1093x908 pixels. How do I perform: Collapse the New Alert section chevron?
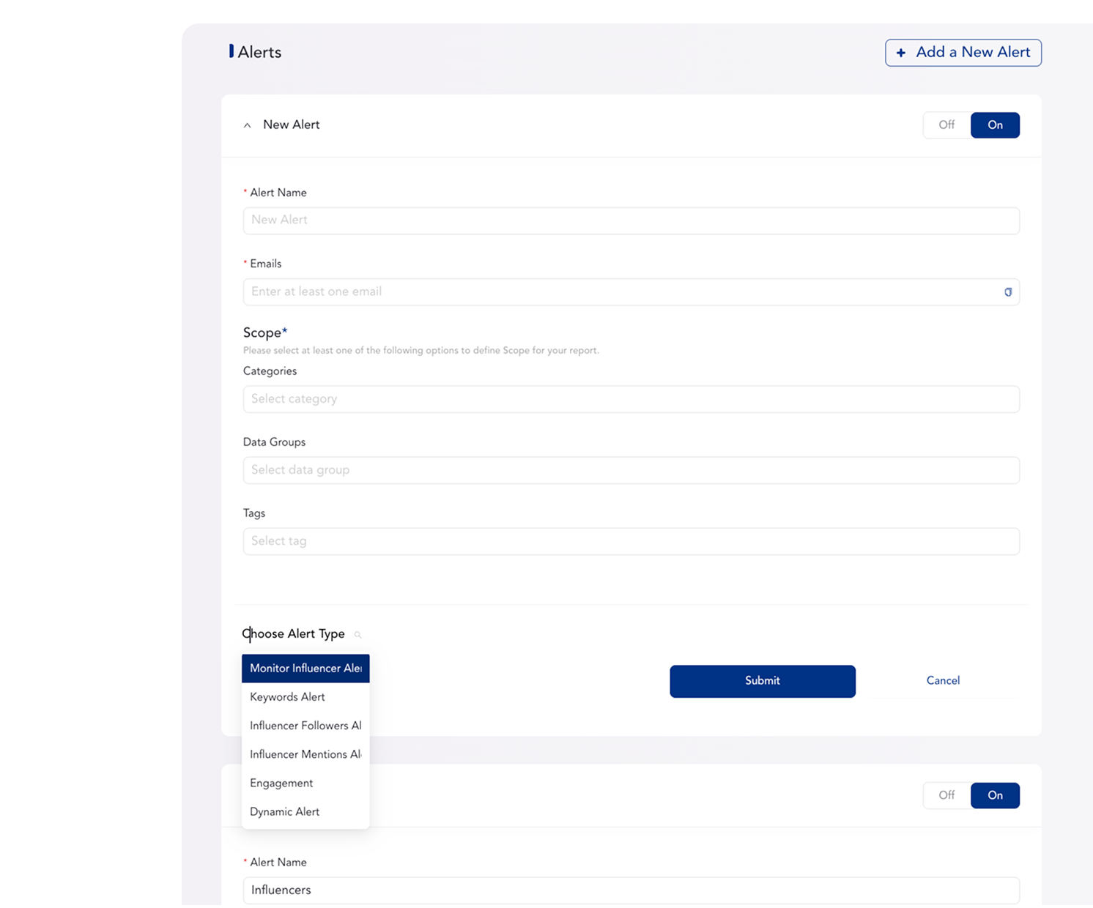[x=248, y=125]
